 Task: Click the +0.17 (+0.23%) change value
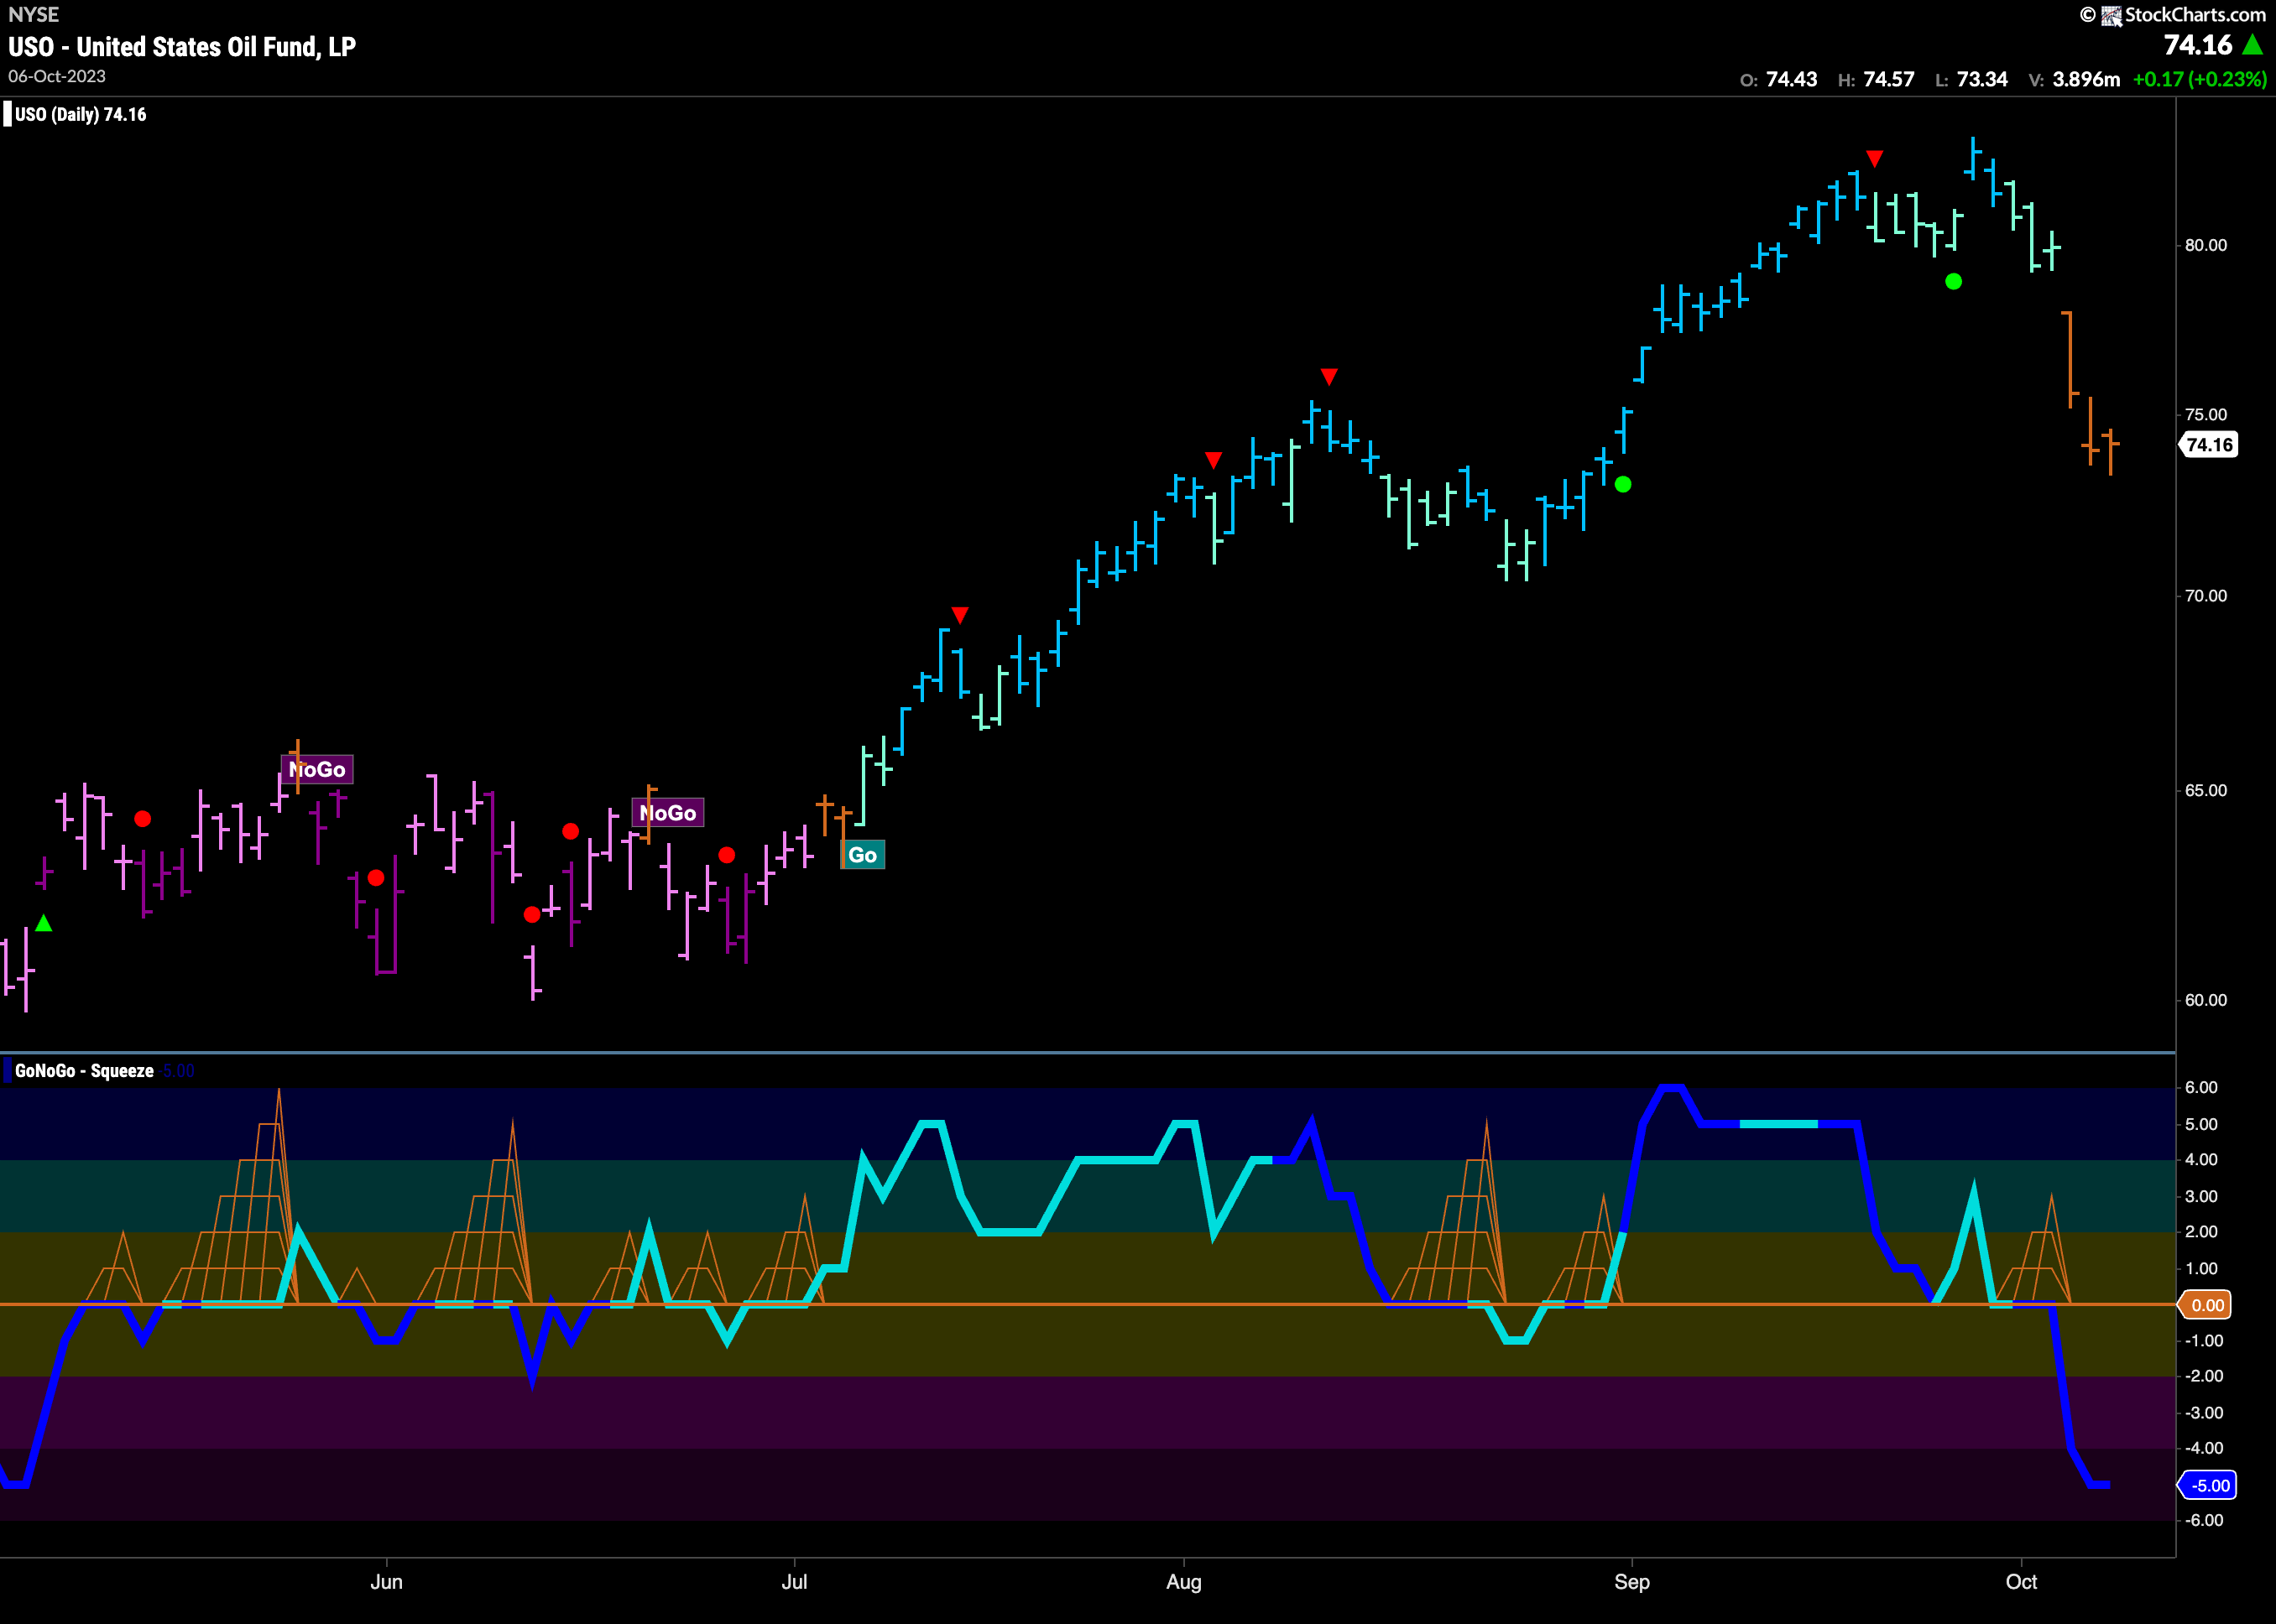pyautogui.click(x=2199, y=79)
